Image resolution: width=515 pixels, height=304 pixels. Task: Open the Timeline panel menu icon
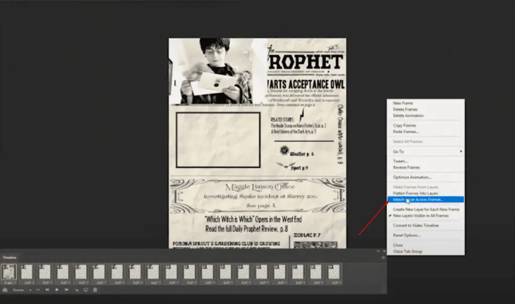[383, 258]
